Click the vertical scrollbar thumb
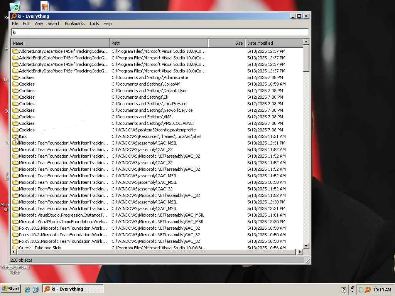Viewport: 395px width, 296px height. pos(306,58)
